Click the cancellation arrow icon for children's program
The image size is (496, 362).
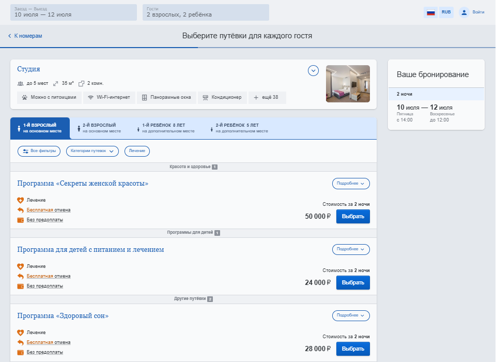[21, 277]
